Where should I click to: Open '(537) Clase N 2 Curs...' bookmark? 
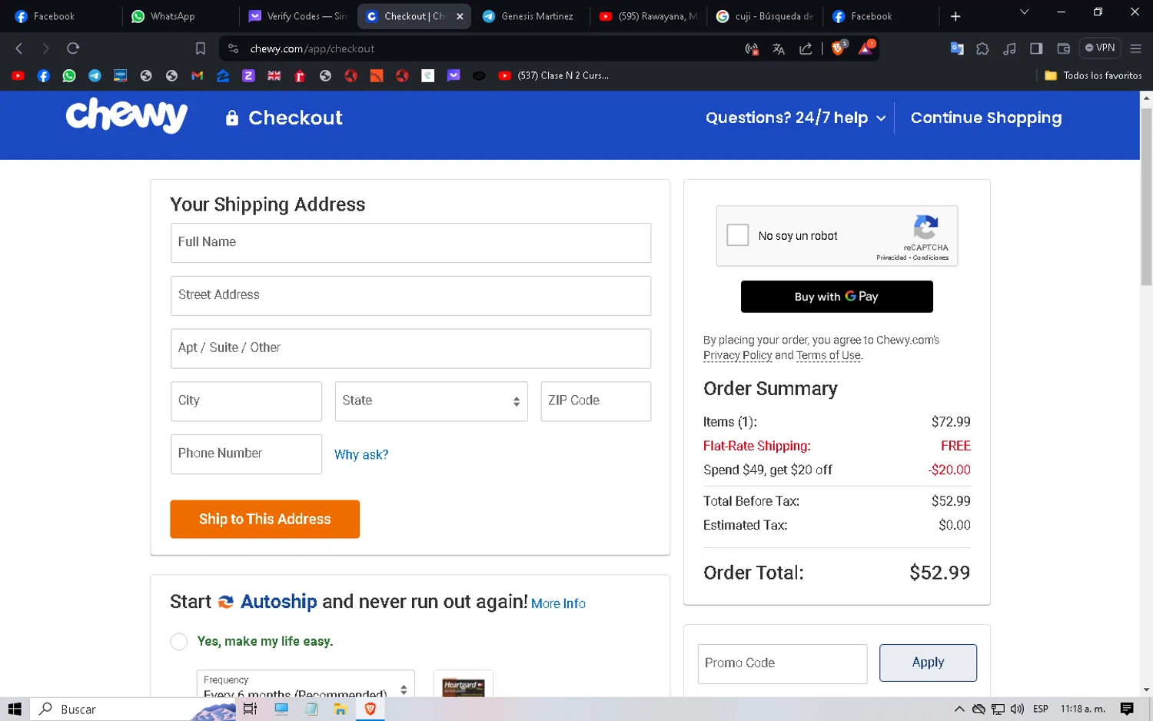coord(553,75)
